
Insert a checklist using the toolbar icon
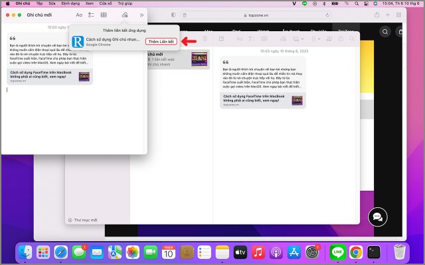92,14
